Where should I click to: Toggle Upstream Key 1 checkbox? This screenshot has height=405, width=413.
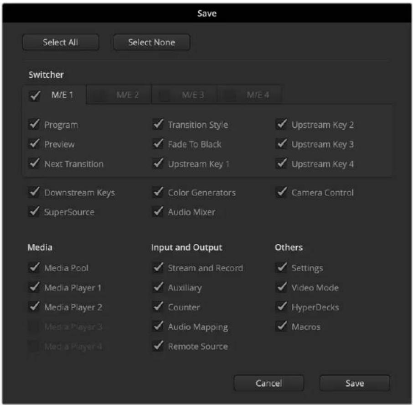pyautogui.click(x=158, y=163)
